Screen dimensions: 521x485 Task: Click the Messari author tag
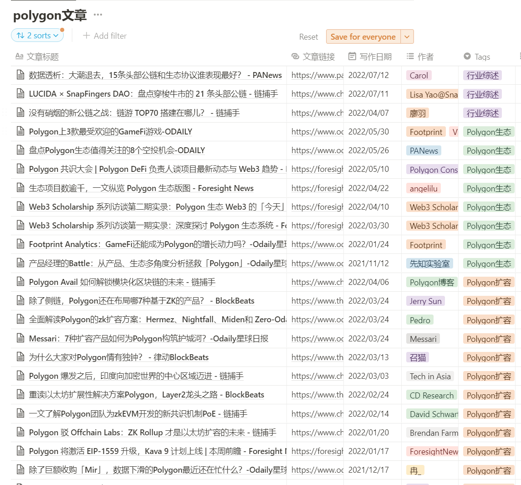pos(423,339)
